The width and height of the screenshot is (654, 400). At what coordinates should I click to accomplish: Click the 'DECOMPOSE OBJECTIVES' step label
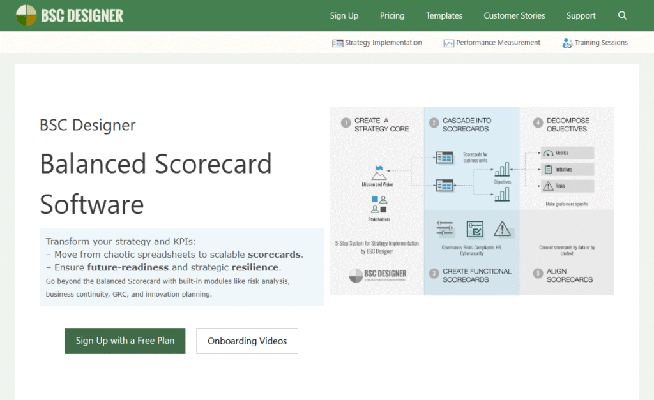pyautogui.click(x=568, y=124)
